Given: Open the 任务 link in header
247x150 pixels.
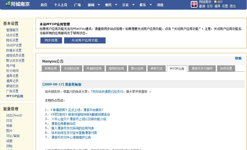Looking at the screenshot, I should pos(210,6).
